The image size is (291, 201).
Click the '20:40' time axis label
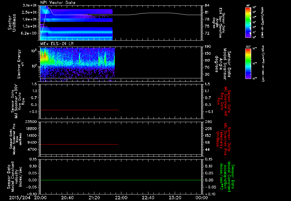pos(67,198)
